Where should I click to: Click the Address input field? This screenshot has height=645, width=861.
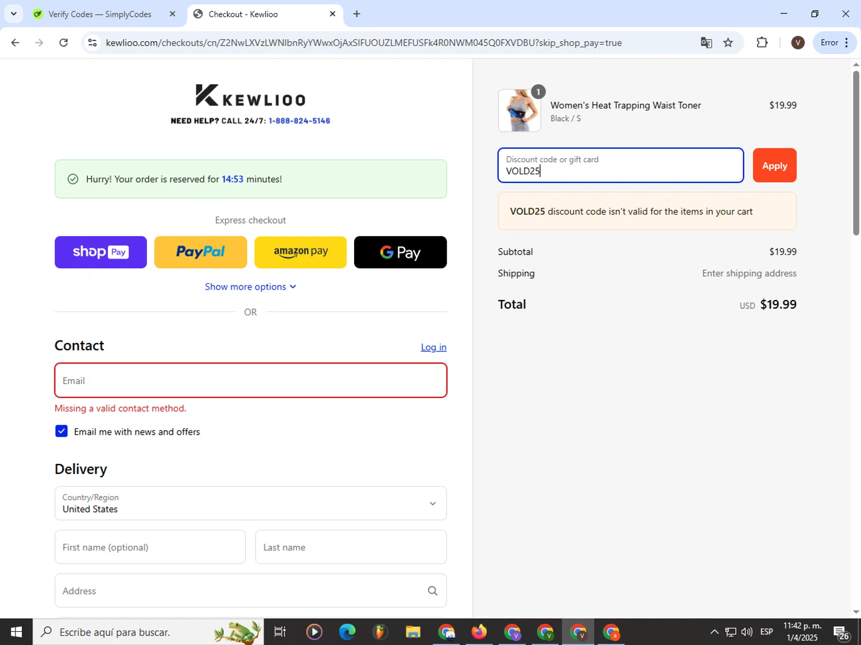pyautogui.click(x=251, y=591)
